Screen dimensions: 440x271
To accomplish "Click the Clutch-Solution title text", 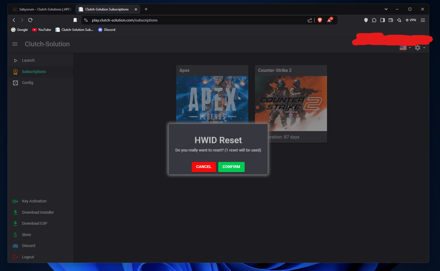I will point(47,44).
